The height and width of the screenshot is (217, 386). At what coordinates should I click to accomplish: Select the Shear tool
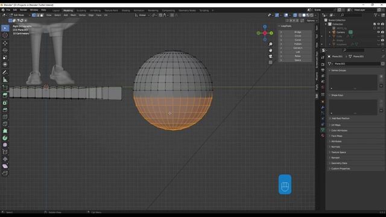[5, 166]
